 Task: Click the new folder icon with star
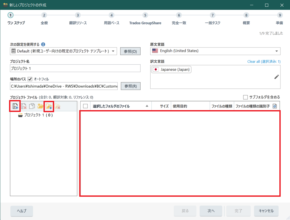(40, 106)
